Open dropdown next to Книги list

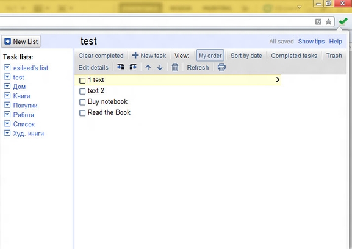pyautogui.click(x=7, y=95)
